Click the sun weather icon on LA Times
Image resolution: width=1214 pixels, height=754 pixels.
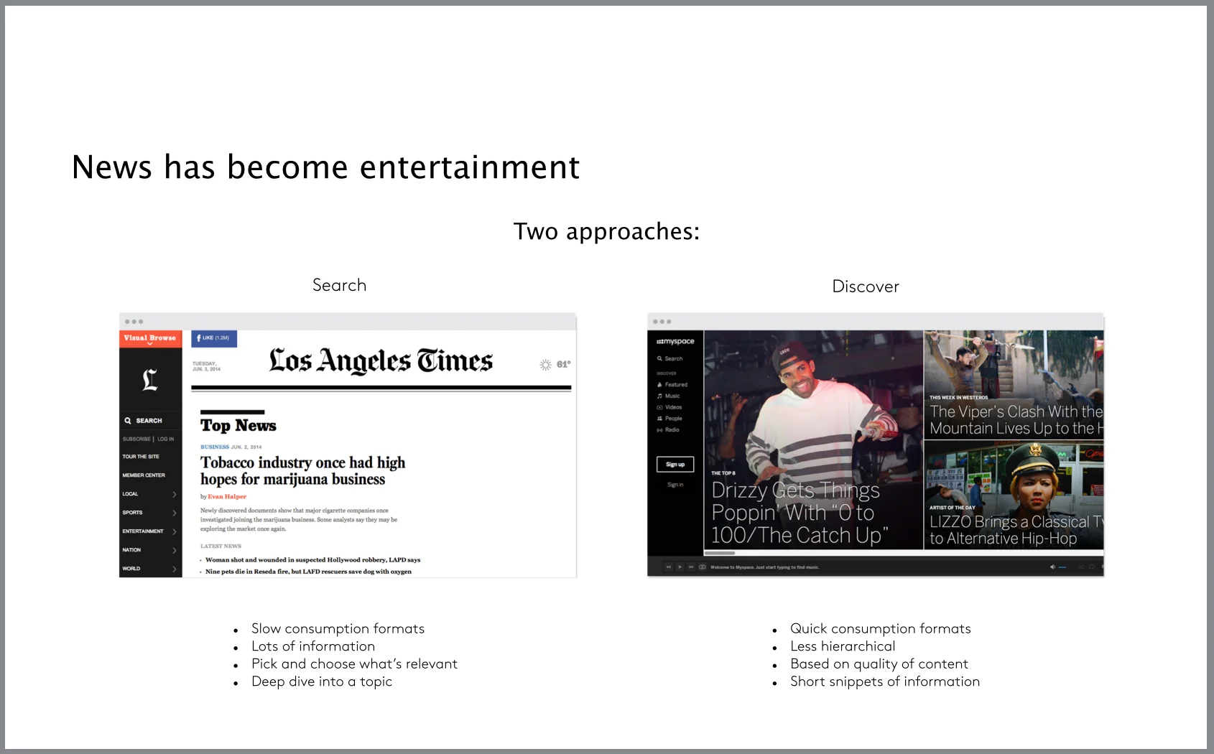(546, 365)
